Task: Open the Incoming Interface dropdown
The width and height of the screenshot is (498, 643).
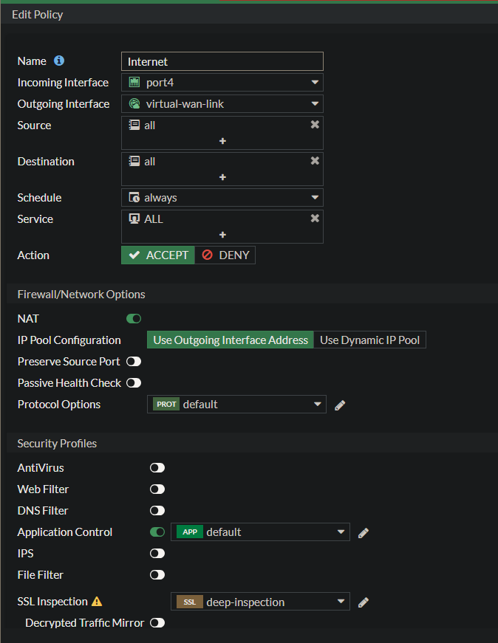Action: tap(222, 83)
